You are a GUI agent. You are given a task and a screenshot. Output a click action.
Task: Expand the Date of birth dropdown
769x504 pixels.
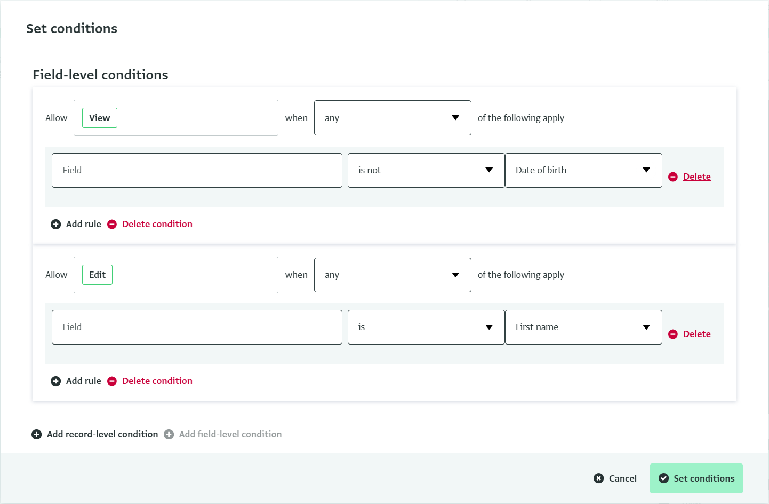click(x=583, y=171)
